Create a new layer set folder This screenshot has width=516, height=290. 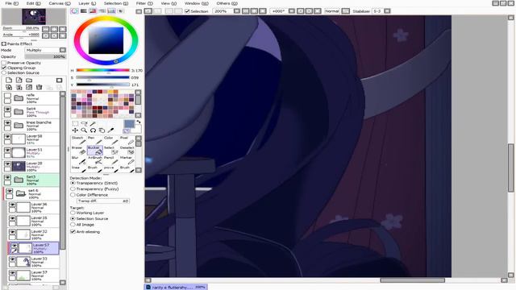coord(29,80)
